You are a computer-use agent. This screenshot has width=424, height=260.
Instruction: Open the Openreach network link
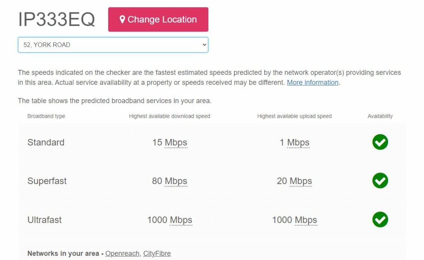pos(122,253)
